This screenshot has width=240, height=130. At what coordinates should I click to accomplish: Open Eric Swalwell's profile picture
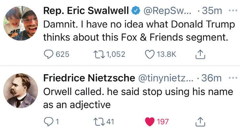[x=21, y=23]
